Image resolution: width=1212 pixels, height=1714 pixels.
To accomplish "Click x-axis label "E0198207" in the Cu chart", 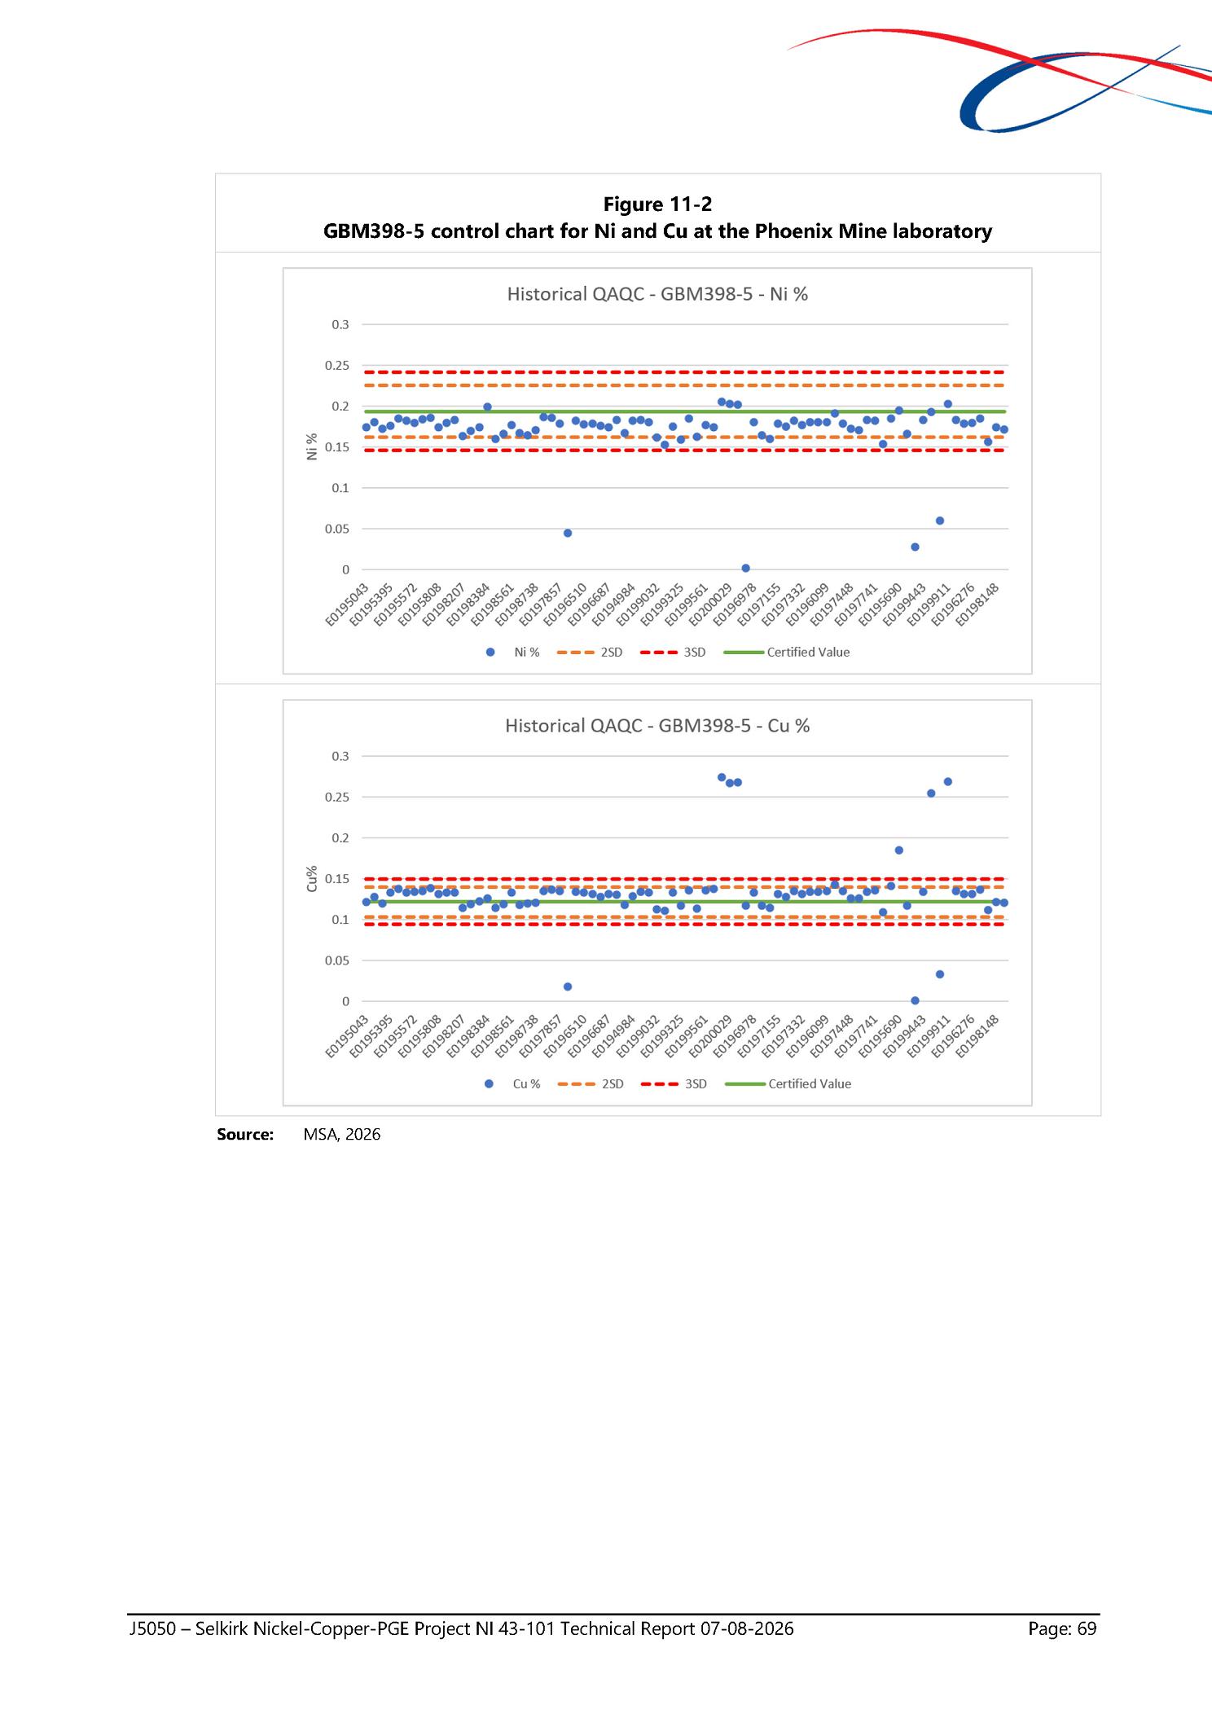I will click(444, 1035).
